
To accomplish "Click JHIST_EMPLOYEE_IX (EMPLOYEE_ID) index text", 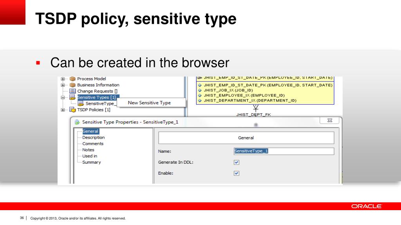I will point(244,95).
